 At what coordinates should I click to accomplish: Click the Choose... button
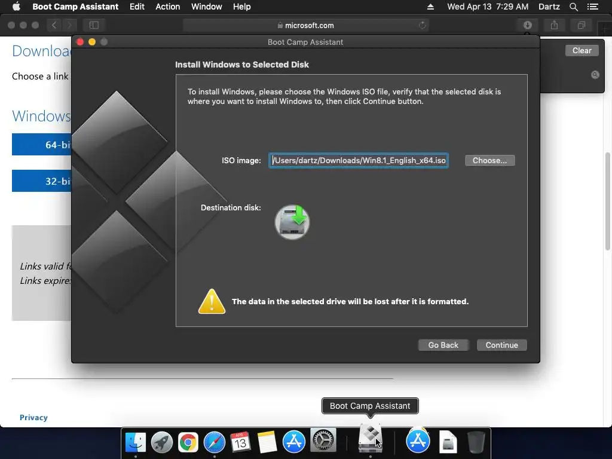click(490, 160)
